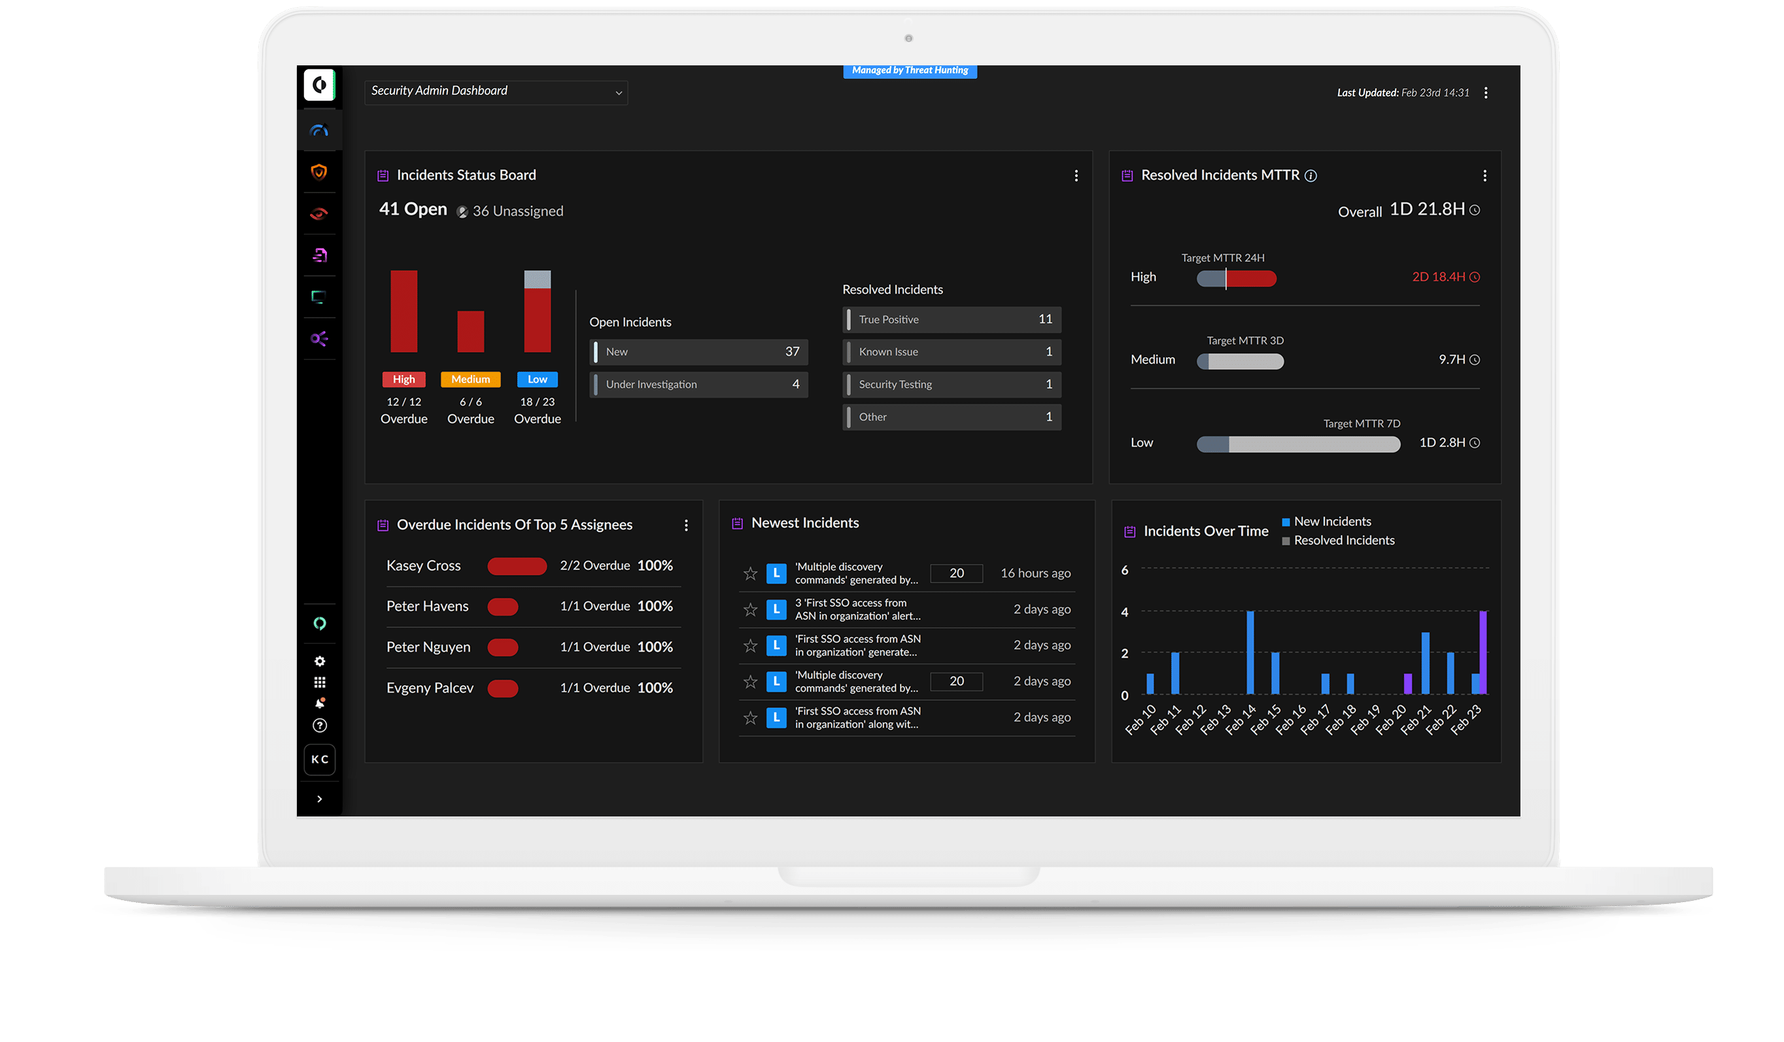The height and width of the screenshot is (1042, 1784).
Task: Open the apps grid icon
Action: (x=320, y=682)
